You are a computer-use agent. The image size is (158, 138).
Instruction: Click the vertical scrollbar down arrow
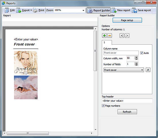pyautogui.click(x=95, y=130)
